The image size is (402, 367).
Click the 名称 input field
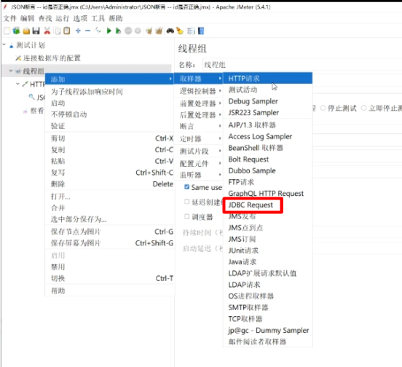[302, 65]
